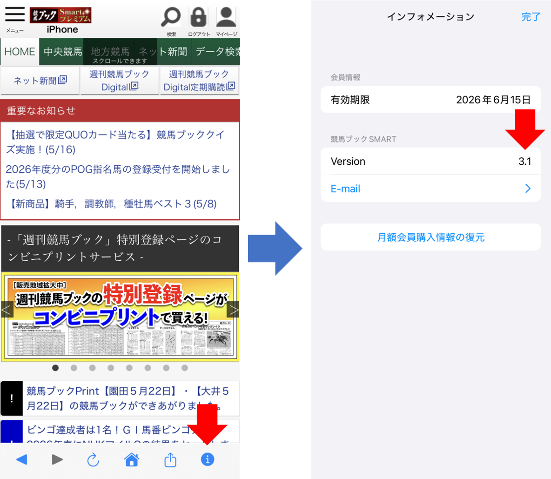Go back with the left triangle icon
This screenshot has height=479, width=551.
point(22,459)
